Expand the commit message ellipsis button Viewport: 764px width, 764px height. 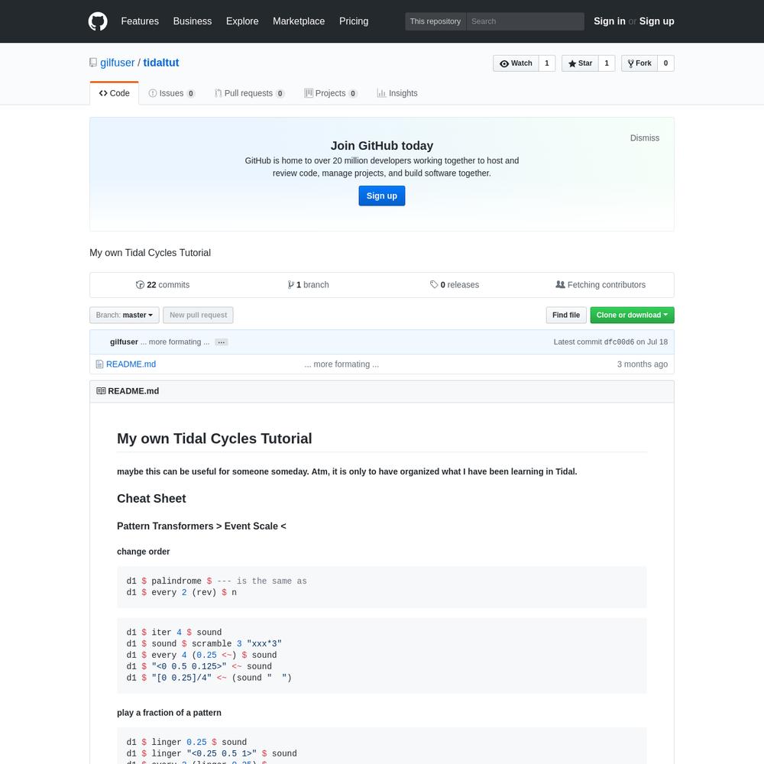(x=222, y=342)
